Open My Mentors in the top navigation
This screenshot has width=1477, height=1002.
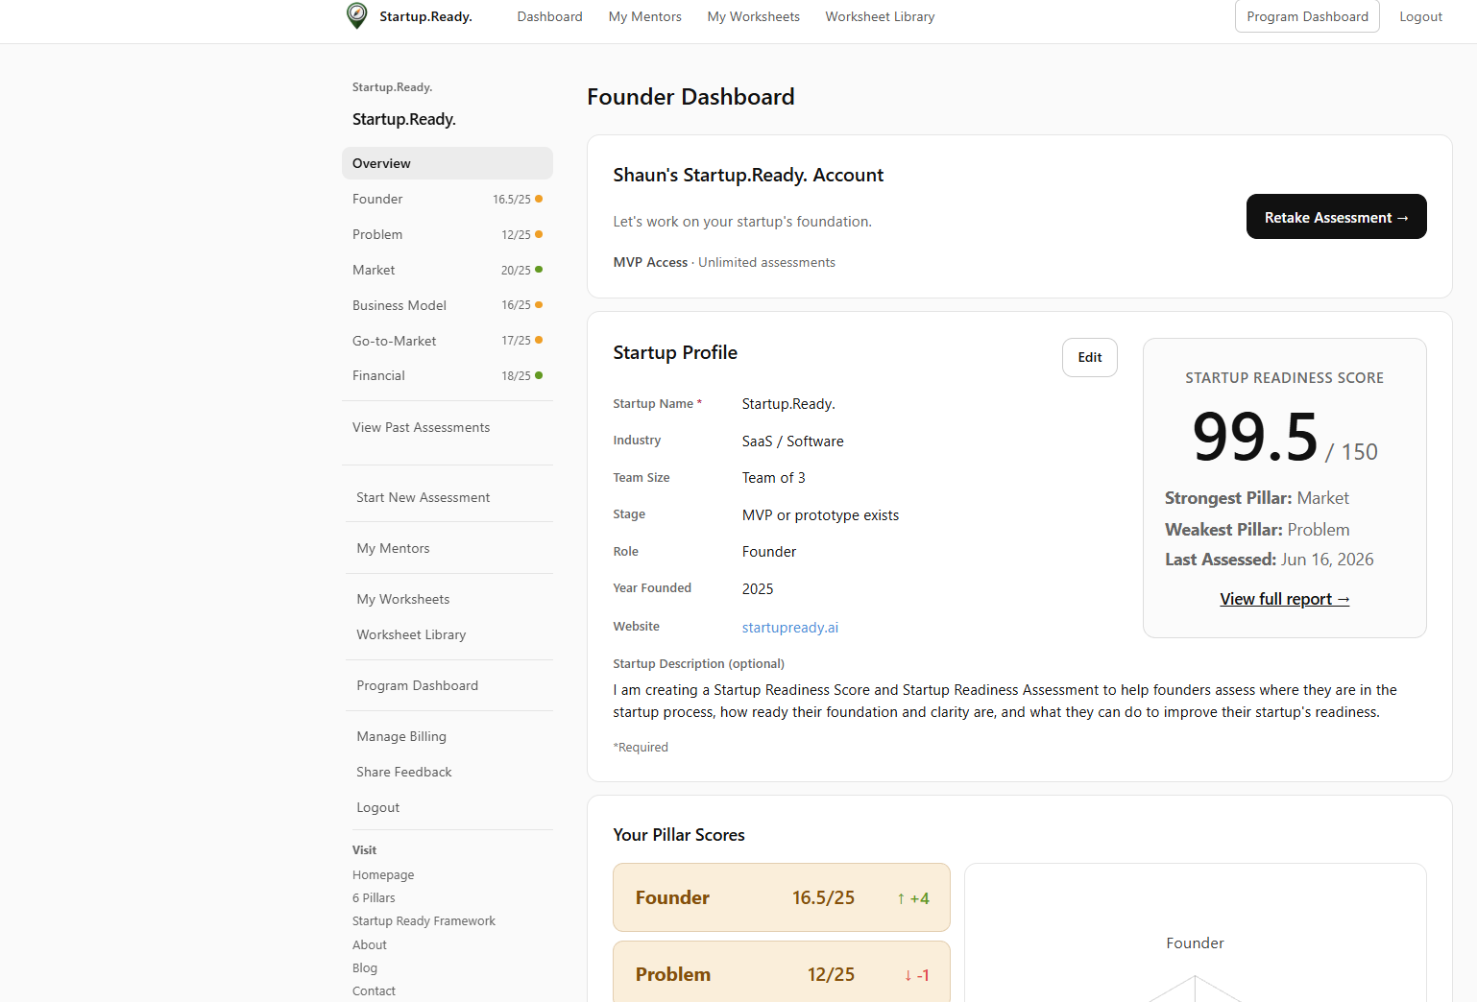(x=644, y=16)
